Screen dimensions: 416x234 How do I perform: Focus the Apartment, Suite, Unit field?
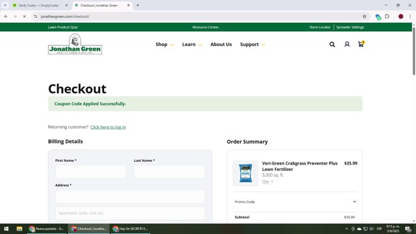click(x=130, y=213)
